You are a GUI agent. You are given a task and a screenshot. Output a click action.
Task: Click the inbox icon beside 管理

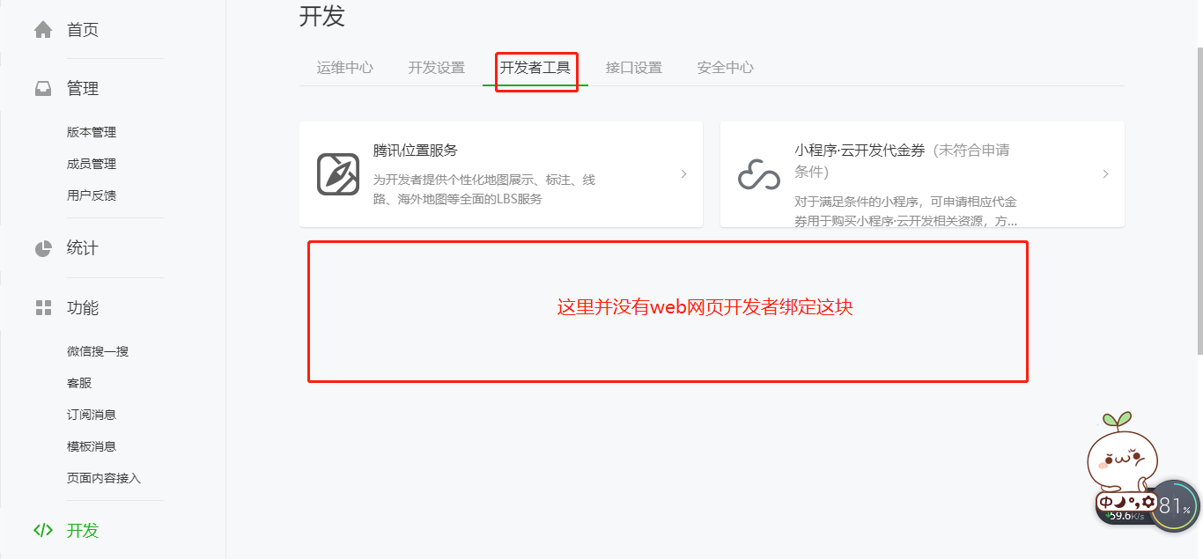43,89
